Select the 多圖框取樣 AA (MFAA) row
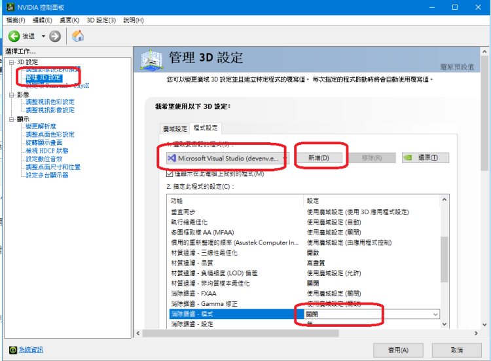This screenshot has width=491, height=361. [x=304, y=233]
